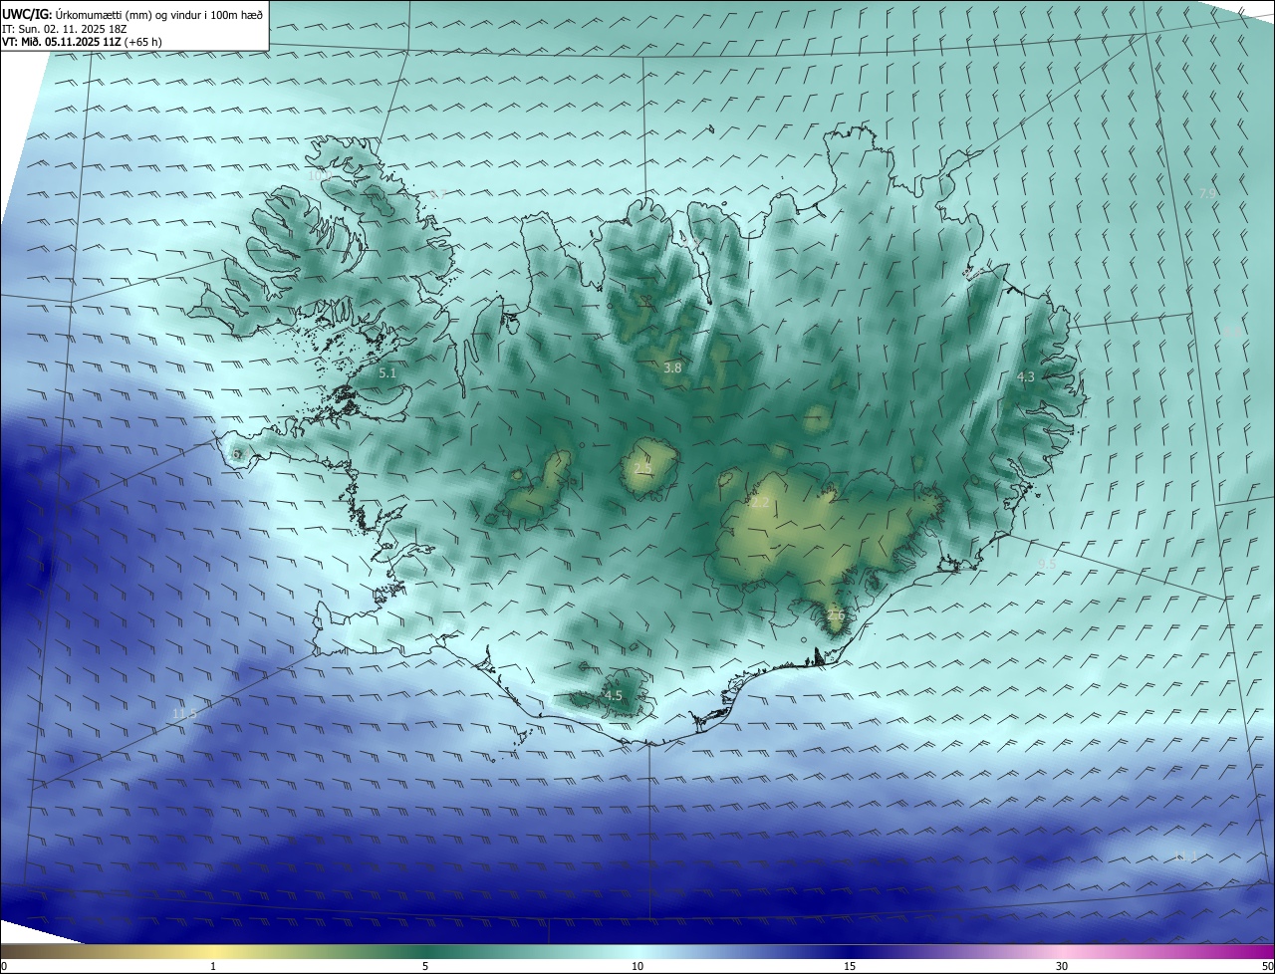Image resolution: width=1275 pixels, height=974 pixels.
Task: Click the 2.6 value label
Action: click(x=836, y=615)
